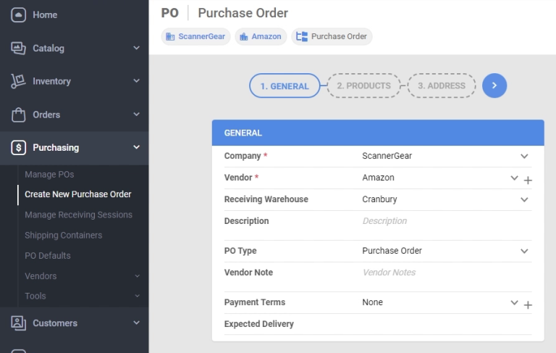Open the PO Type dropdown arrow

click(x=524, y=251)
